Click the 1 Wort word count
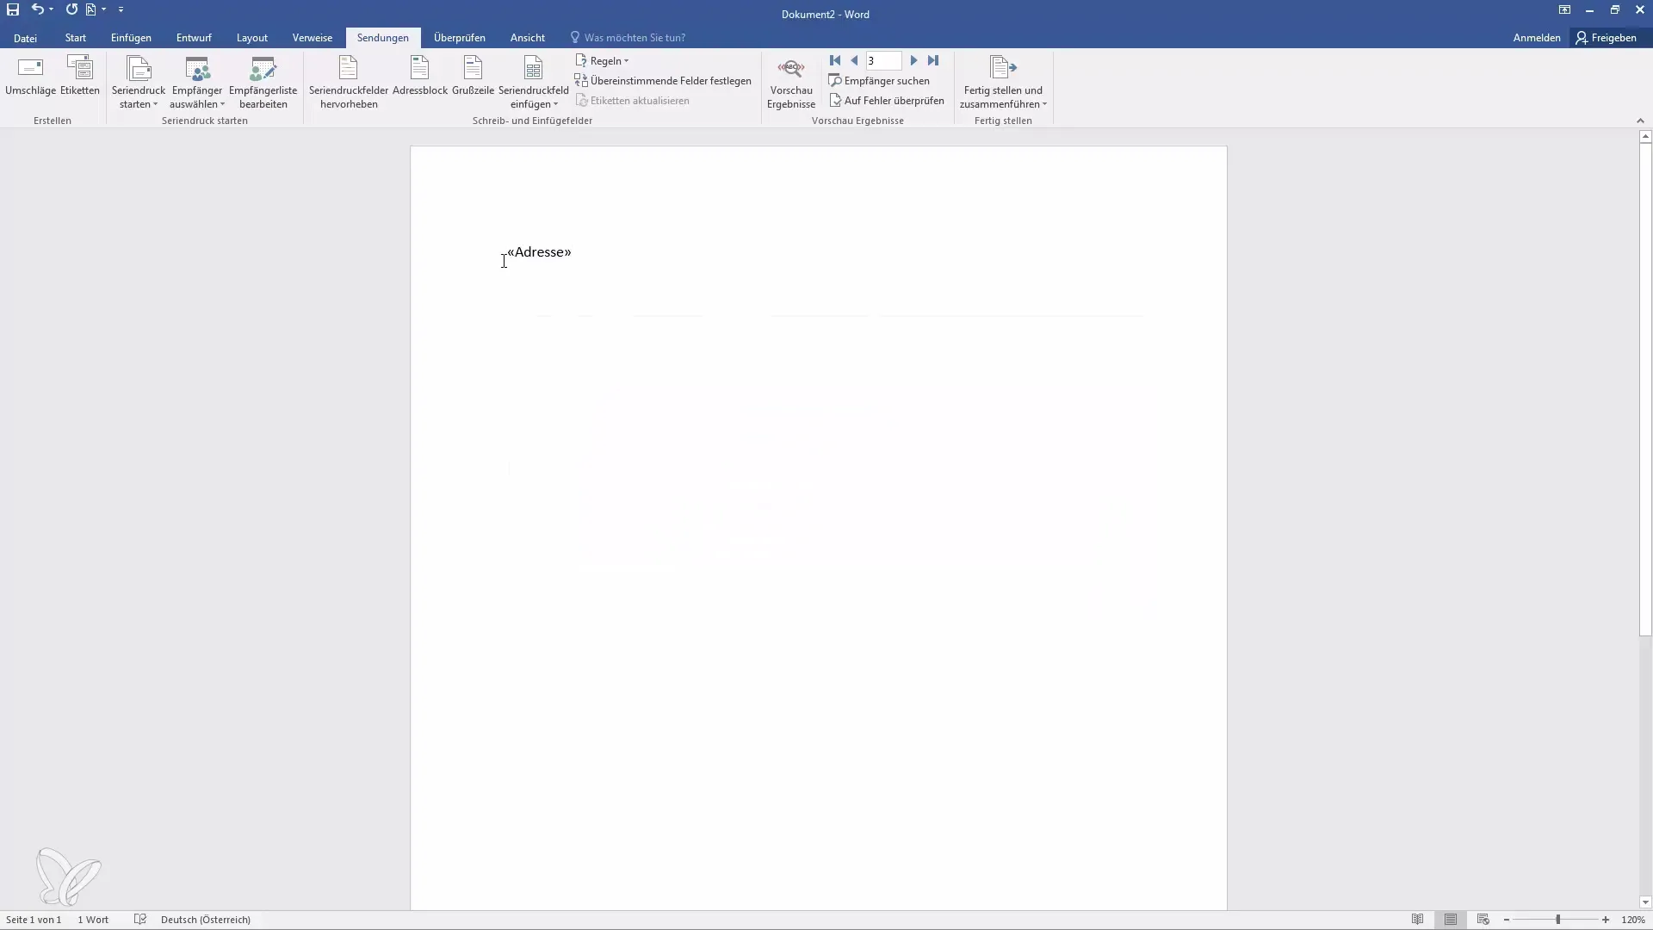This screenshot has width=1653, height=930. coord(93,920)
